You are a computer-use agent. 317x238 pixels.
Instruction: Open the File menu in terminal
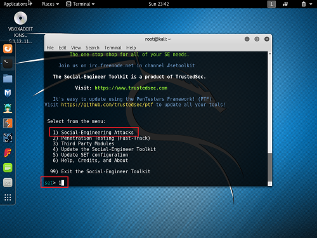pos(50,48)
